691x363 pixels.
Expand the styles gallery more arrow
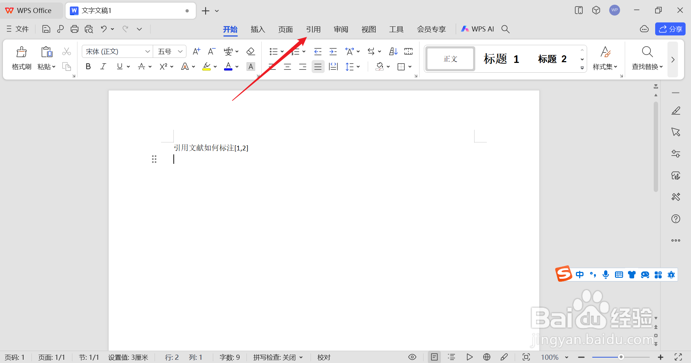click(582, 68)
